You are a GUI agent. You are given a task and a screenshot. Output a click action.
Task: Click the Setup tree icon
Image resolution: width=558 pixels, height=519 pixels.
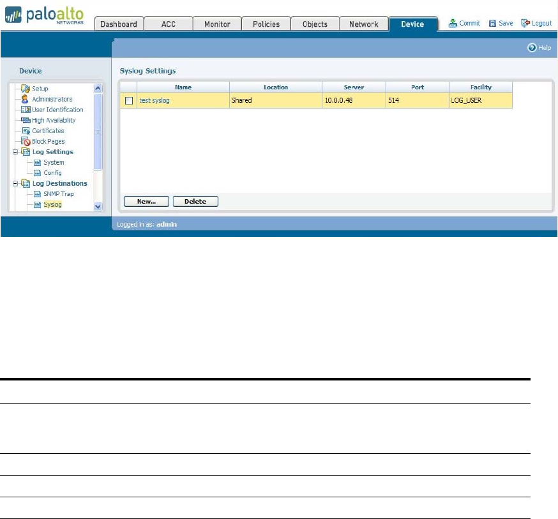pos(26,88)
